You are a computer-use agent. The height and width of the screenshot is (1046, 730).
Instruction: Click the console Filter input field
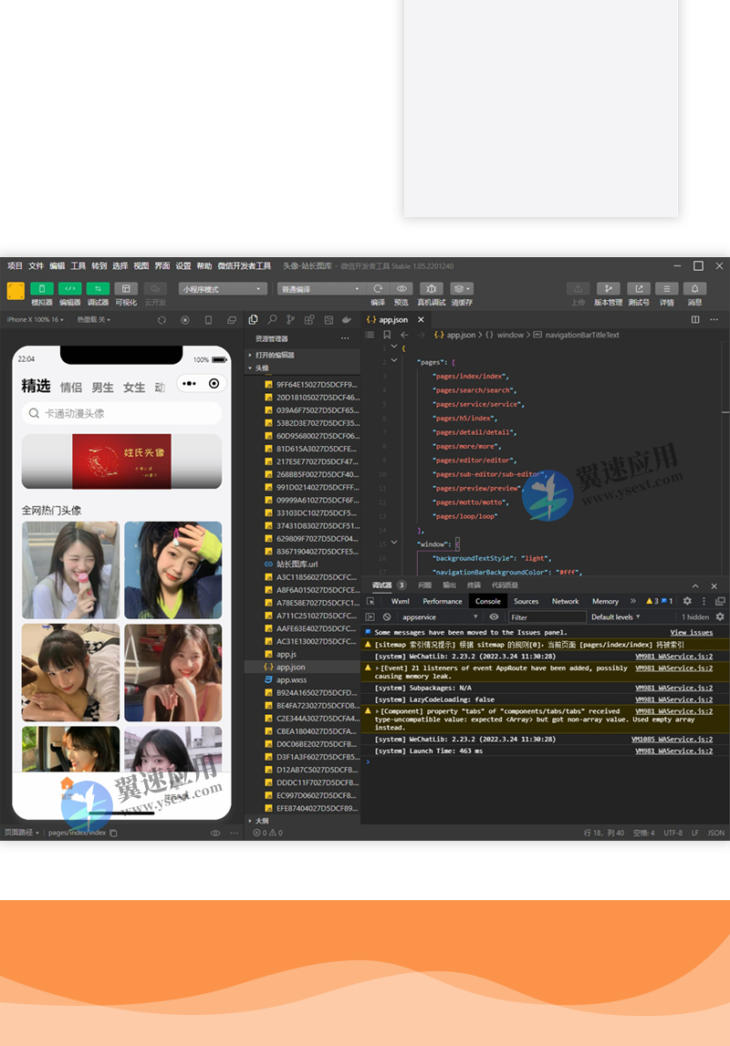546,617
